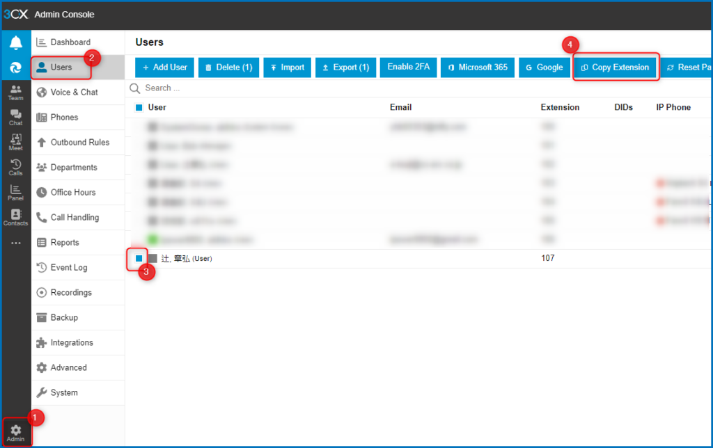Click the Export (1) button
This screenshot has height=448, width=713.
coord(345,67)
